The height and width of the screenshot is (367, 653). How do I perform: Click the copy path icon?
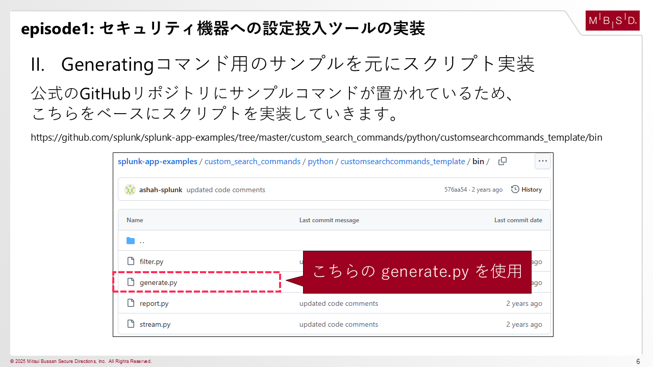(503, 161)
